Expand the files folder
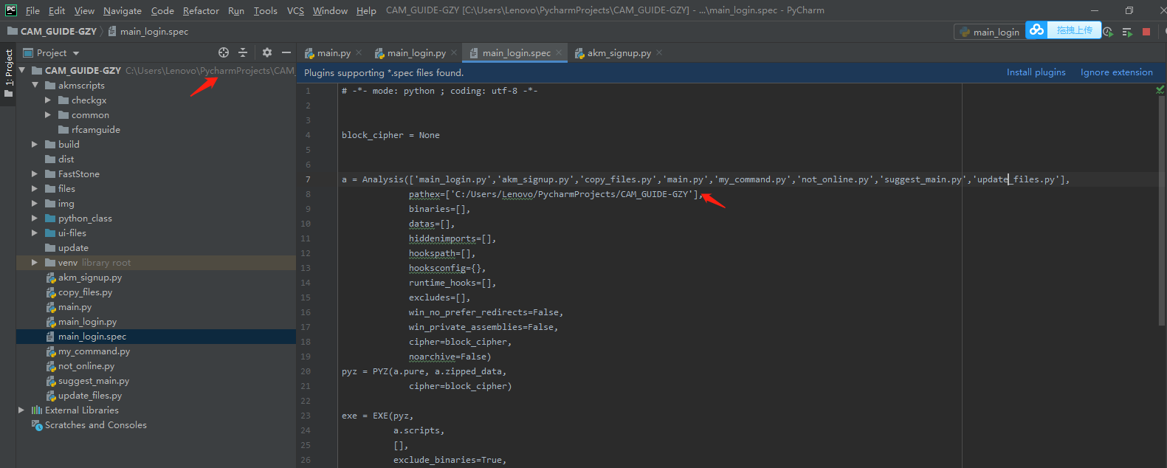The height and width of the screenshot is (468, 1167). 35,188
